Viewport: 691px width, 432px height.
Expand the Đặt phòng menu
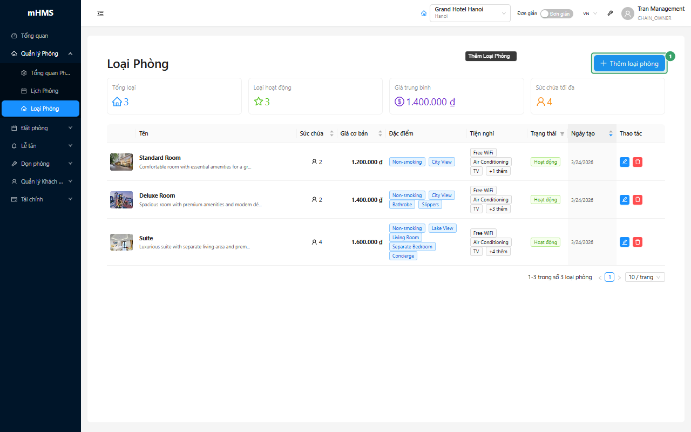click(x=40, y=128)
